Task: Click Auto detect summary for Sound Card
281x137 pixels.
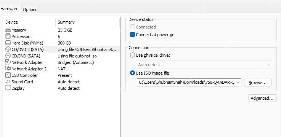Action: click(69, 82)
